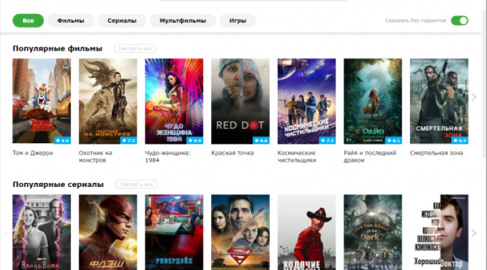The image size is (487, 270).
Task: Click Смотреть все next to Популярные фильмы
Action: tap(135, 49)
